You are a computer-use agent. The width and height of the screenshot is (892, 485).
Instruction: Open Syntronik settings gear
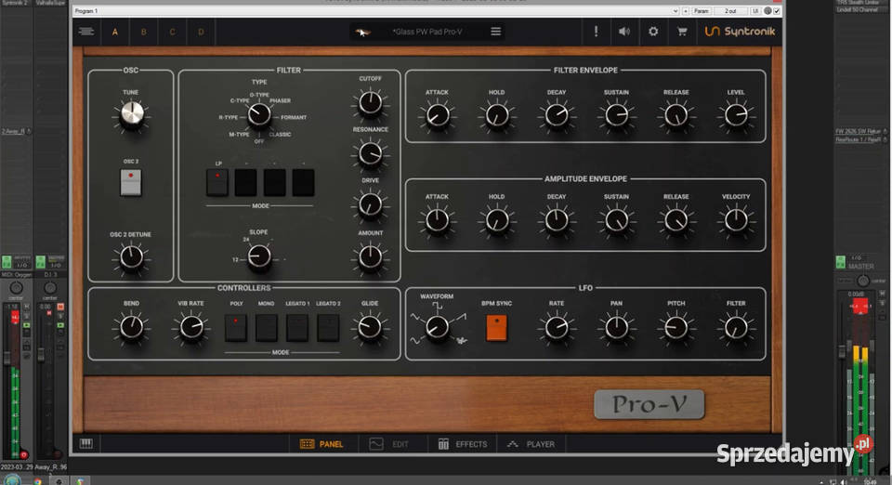coord(653,32)
